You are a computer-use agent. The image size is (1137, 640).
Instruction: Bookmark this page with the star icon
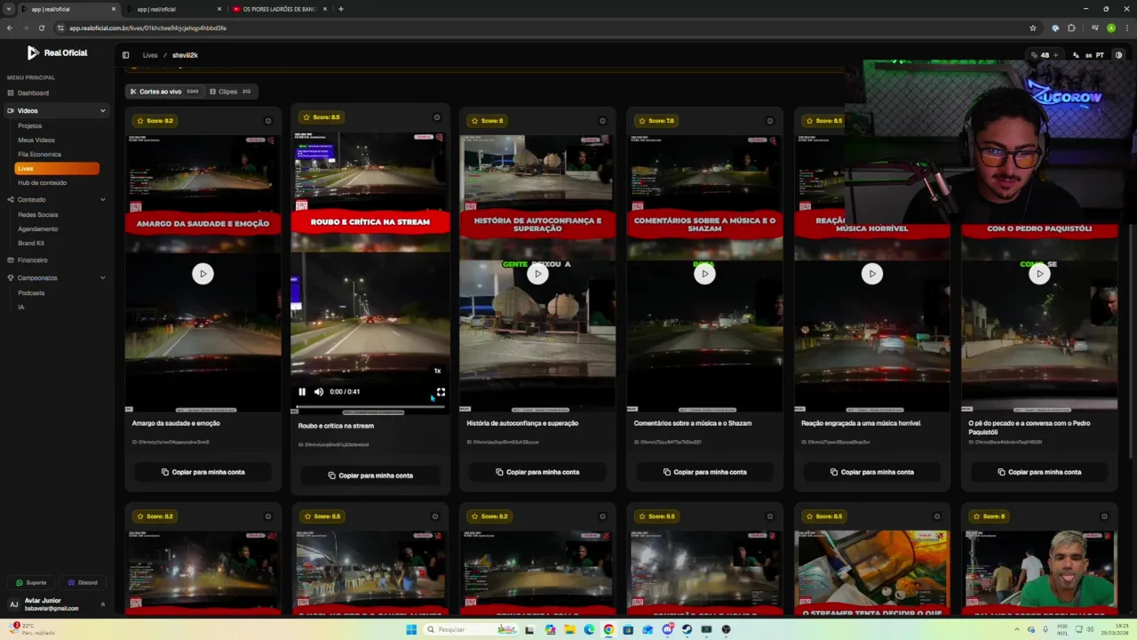pos(1032,28)
